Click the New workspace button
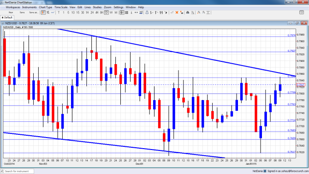309x174 pixels. click(x=11, y=12)
